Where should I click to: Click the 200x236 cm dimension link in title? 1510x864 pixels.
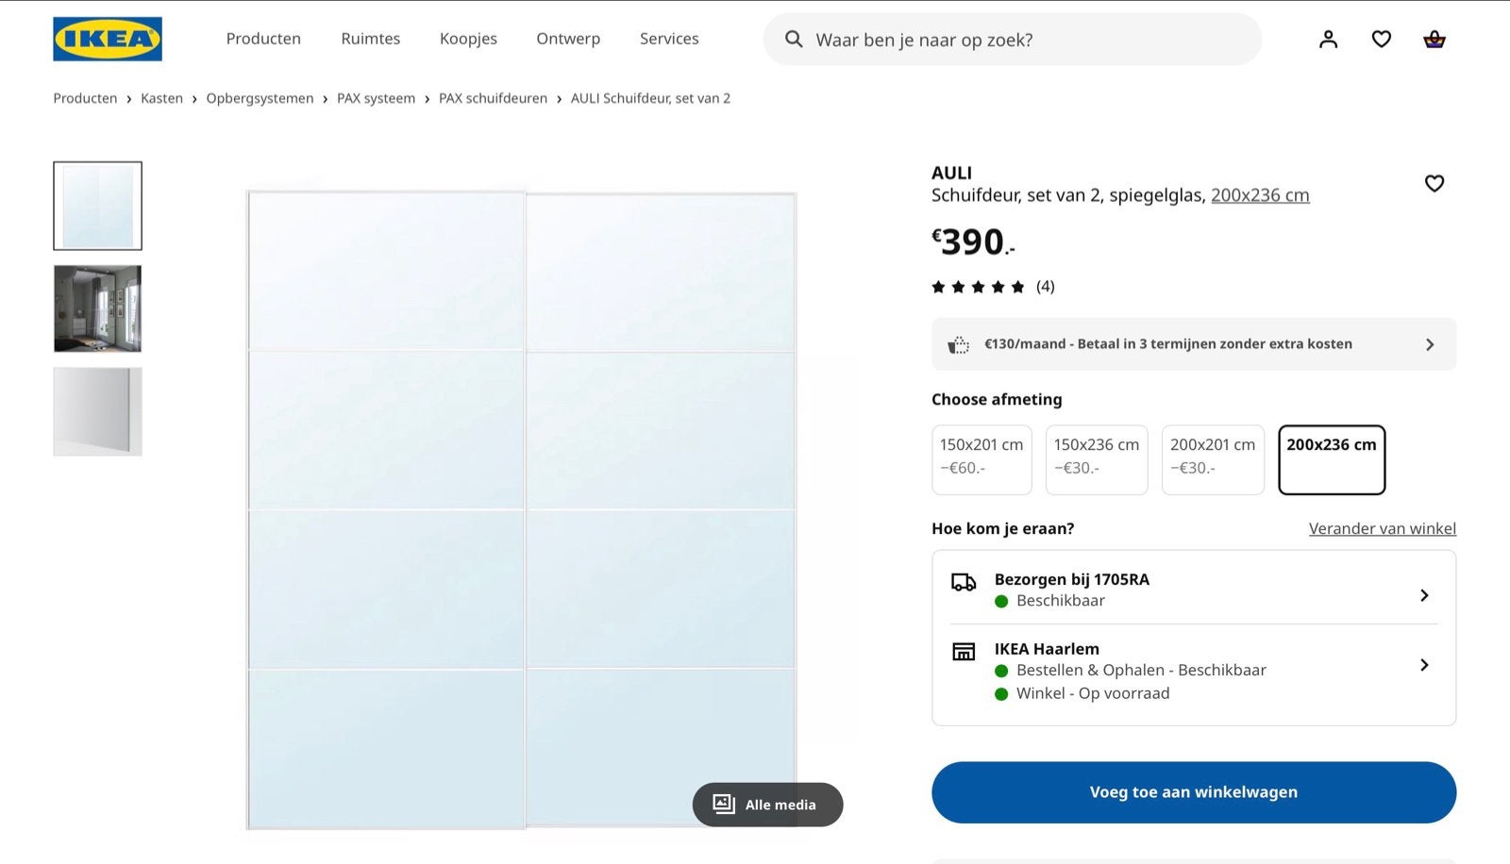(1260, 195)
